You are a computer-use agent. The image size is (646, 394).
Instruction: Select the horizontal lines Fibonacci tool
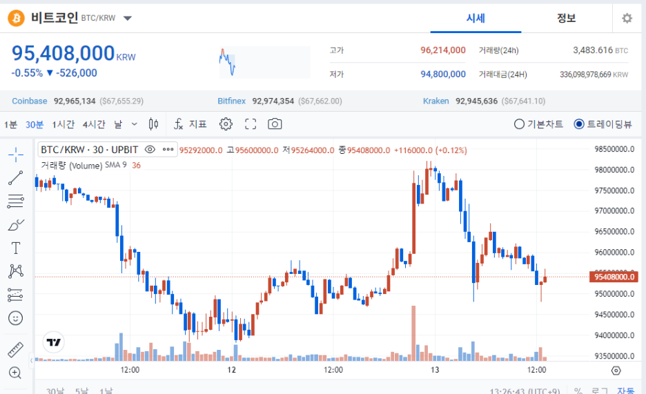(16, 201)
